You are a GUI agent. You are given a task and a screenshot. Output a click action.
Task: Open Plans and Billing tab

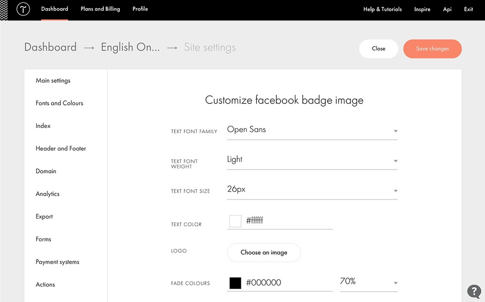[x=100, y=9]
